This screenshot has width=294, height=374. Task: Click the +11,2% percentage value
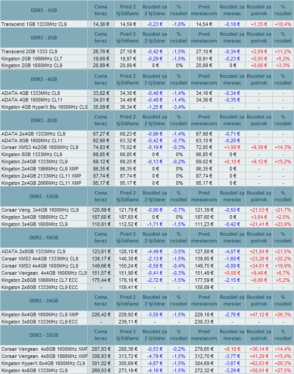(283, 51)
